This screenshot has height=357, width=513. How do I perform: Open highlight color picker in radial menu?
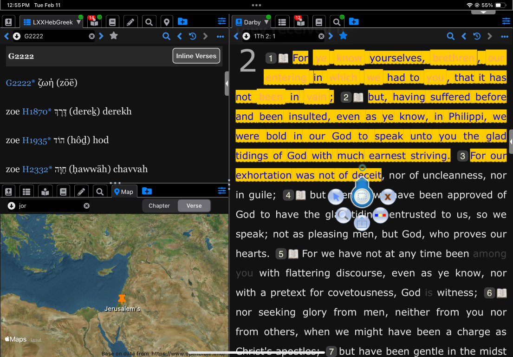pos(380,215)
